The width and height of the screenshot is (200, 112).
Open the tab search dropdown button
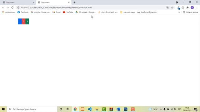point(177,2)
